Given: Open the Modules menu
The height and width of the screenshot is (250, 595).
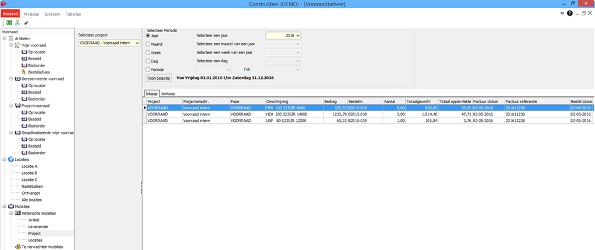Looking at the screenshot, I should (31, 14).
